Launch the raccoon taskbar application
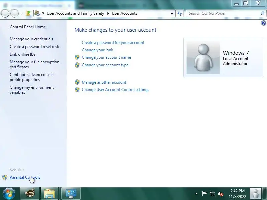 pos(30,194)
